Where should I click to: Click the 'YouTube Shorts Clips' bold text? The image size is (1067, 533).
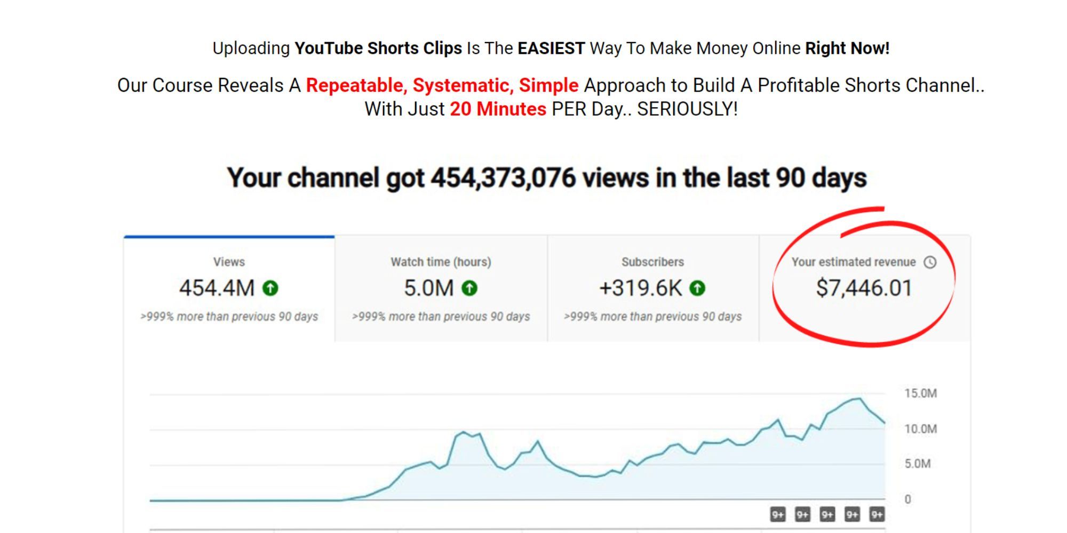[378, 49]
